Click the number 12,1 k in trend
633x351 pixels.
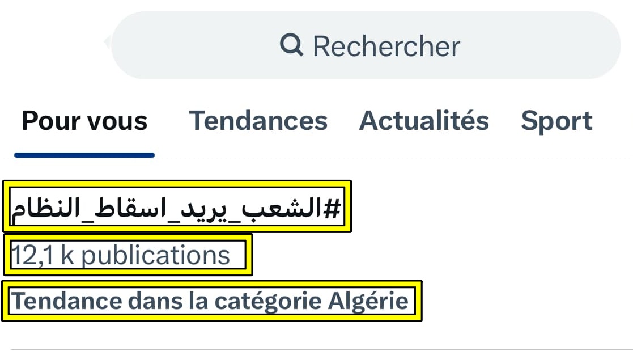point(42,256)
